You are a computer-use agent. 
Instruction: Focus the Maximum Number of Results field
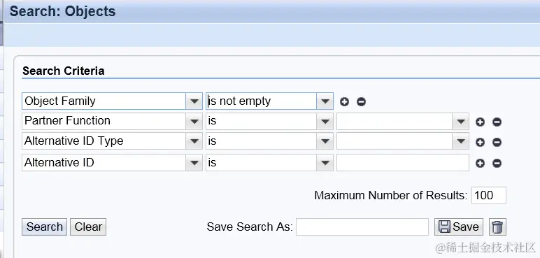coord(489,195)
